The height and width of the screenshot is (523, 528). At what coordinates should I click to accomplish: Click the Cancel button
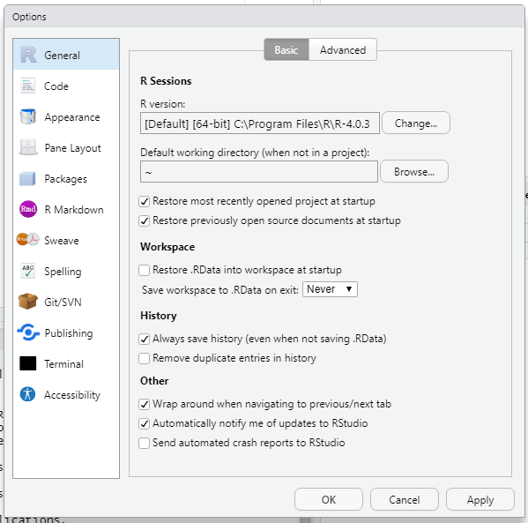click(405, 499)
